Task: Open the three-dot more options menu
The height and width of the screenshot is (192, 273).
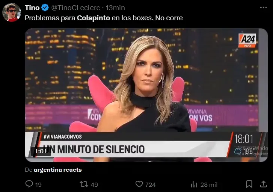Action: tap(263, 8)
